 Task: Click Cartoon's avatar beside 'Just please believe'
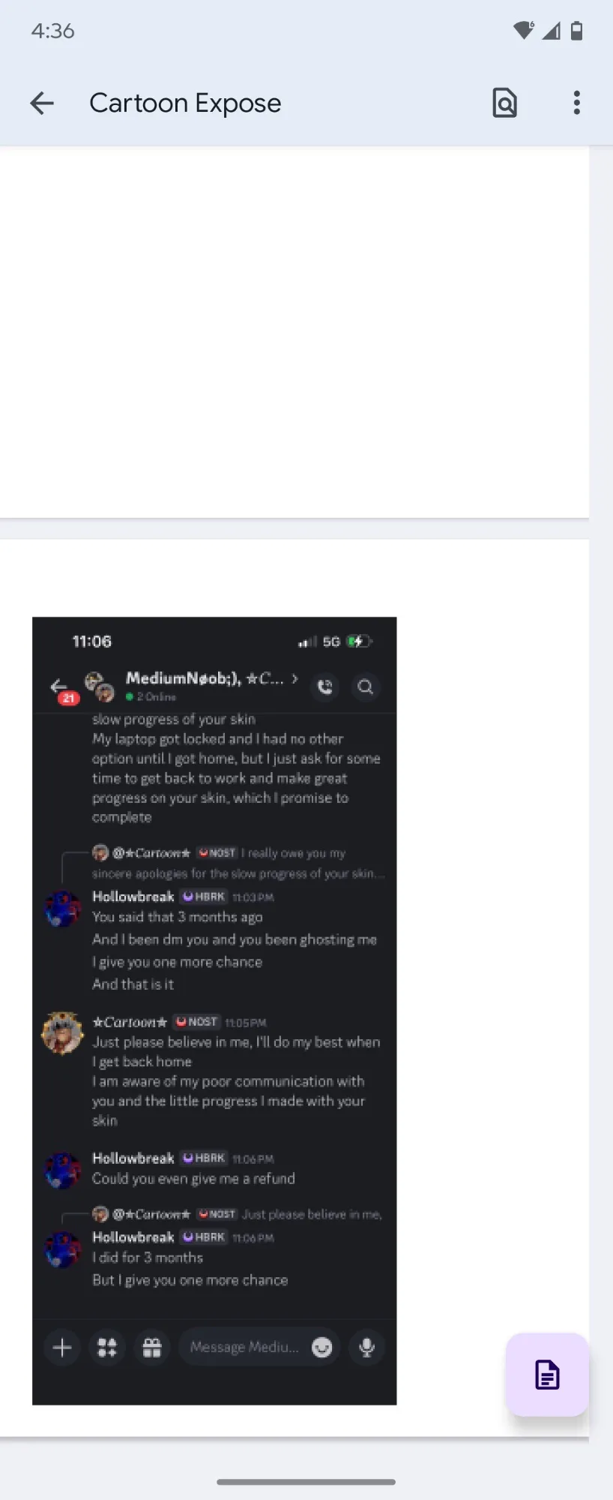(63, 1033)
